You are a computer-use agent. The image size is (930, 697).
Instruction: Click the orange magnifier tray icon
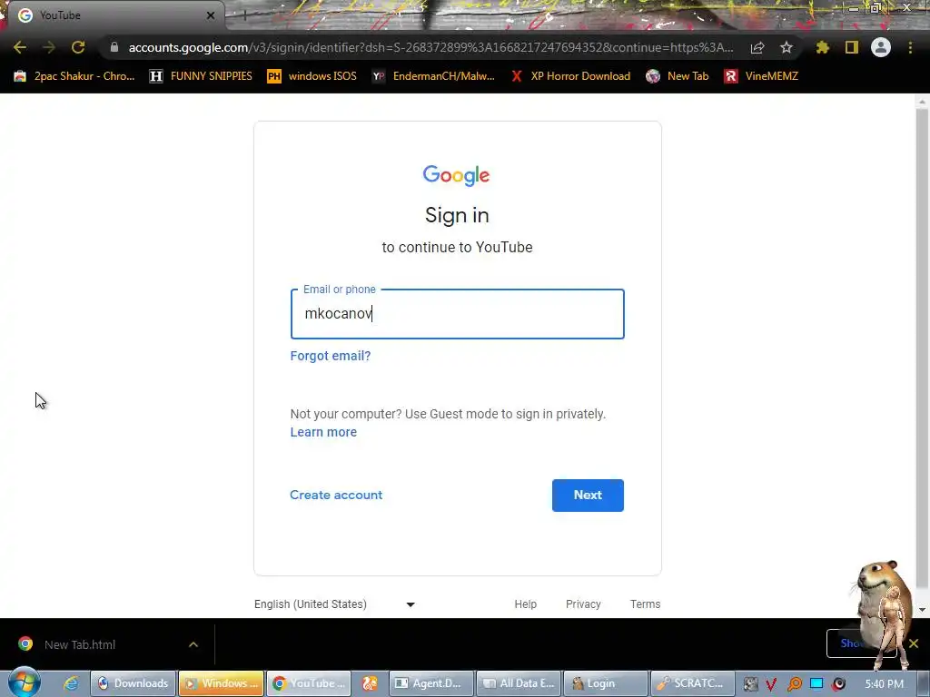(794, 684)
